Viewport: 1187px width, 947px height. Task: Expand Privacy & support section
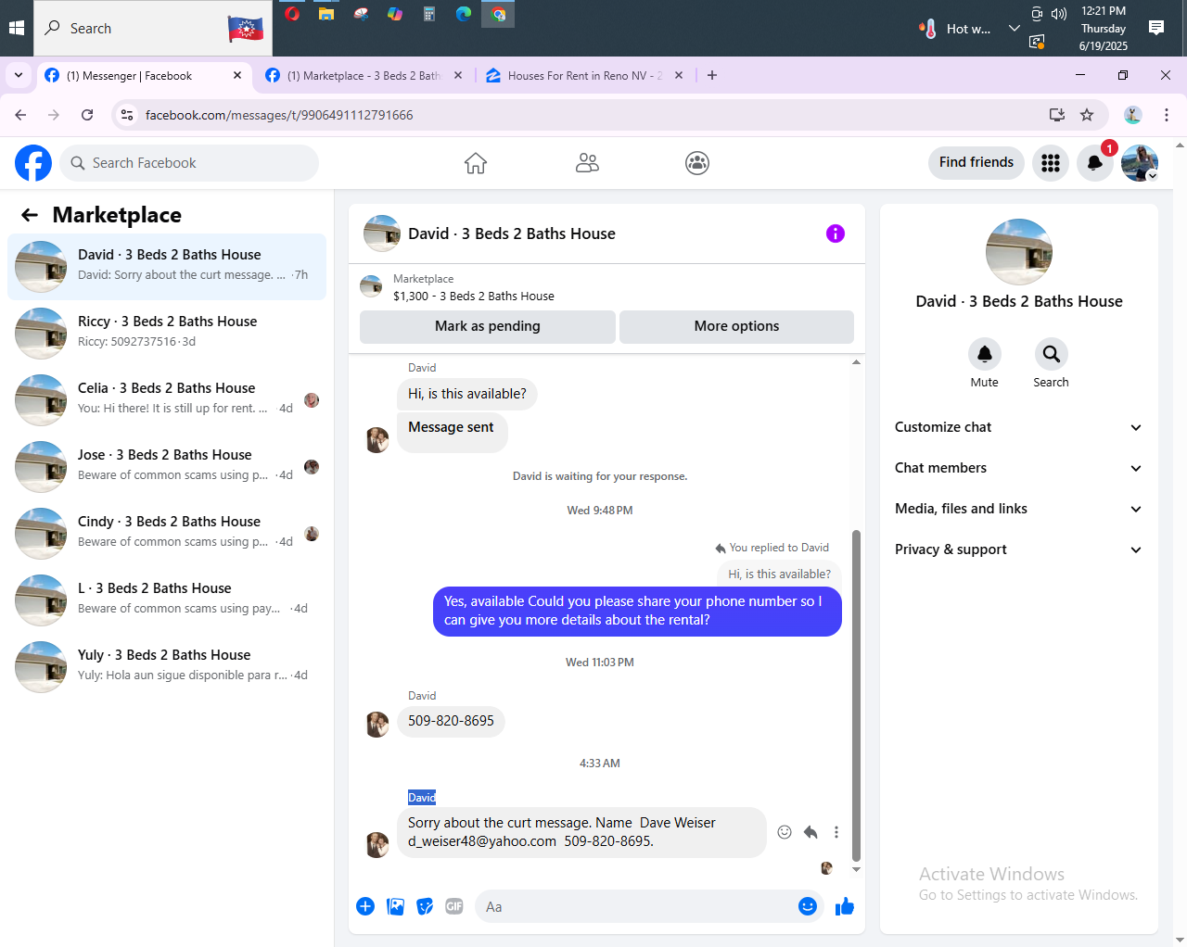coord(1018,549)
